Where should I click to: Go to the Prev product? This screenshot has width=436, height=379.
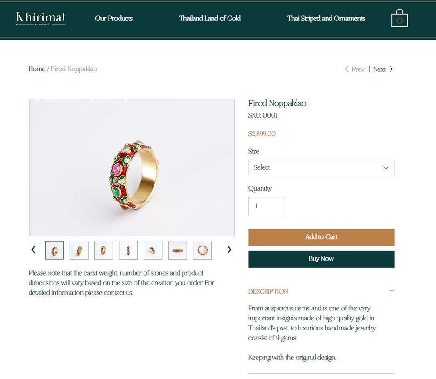355,69
